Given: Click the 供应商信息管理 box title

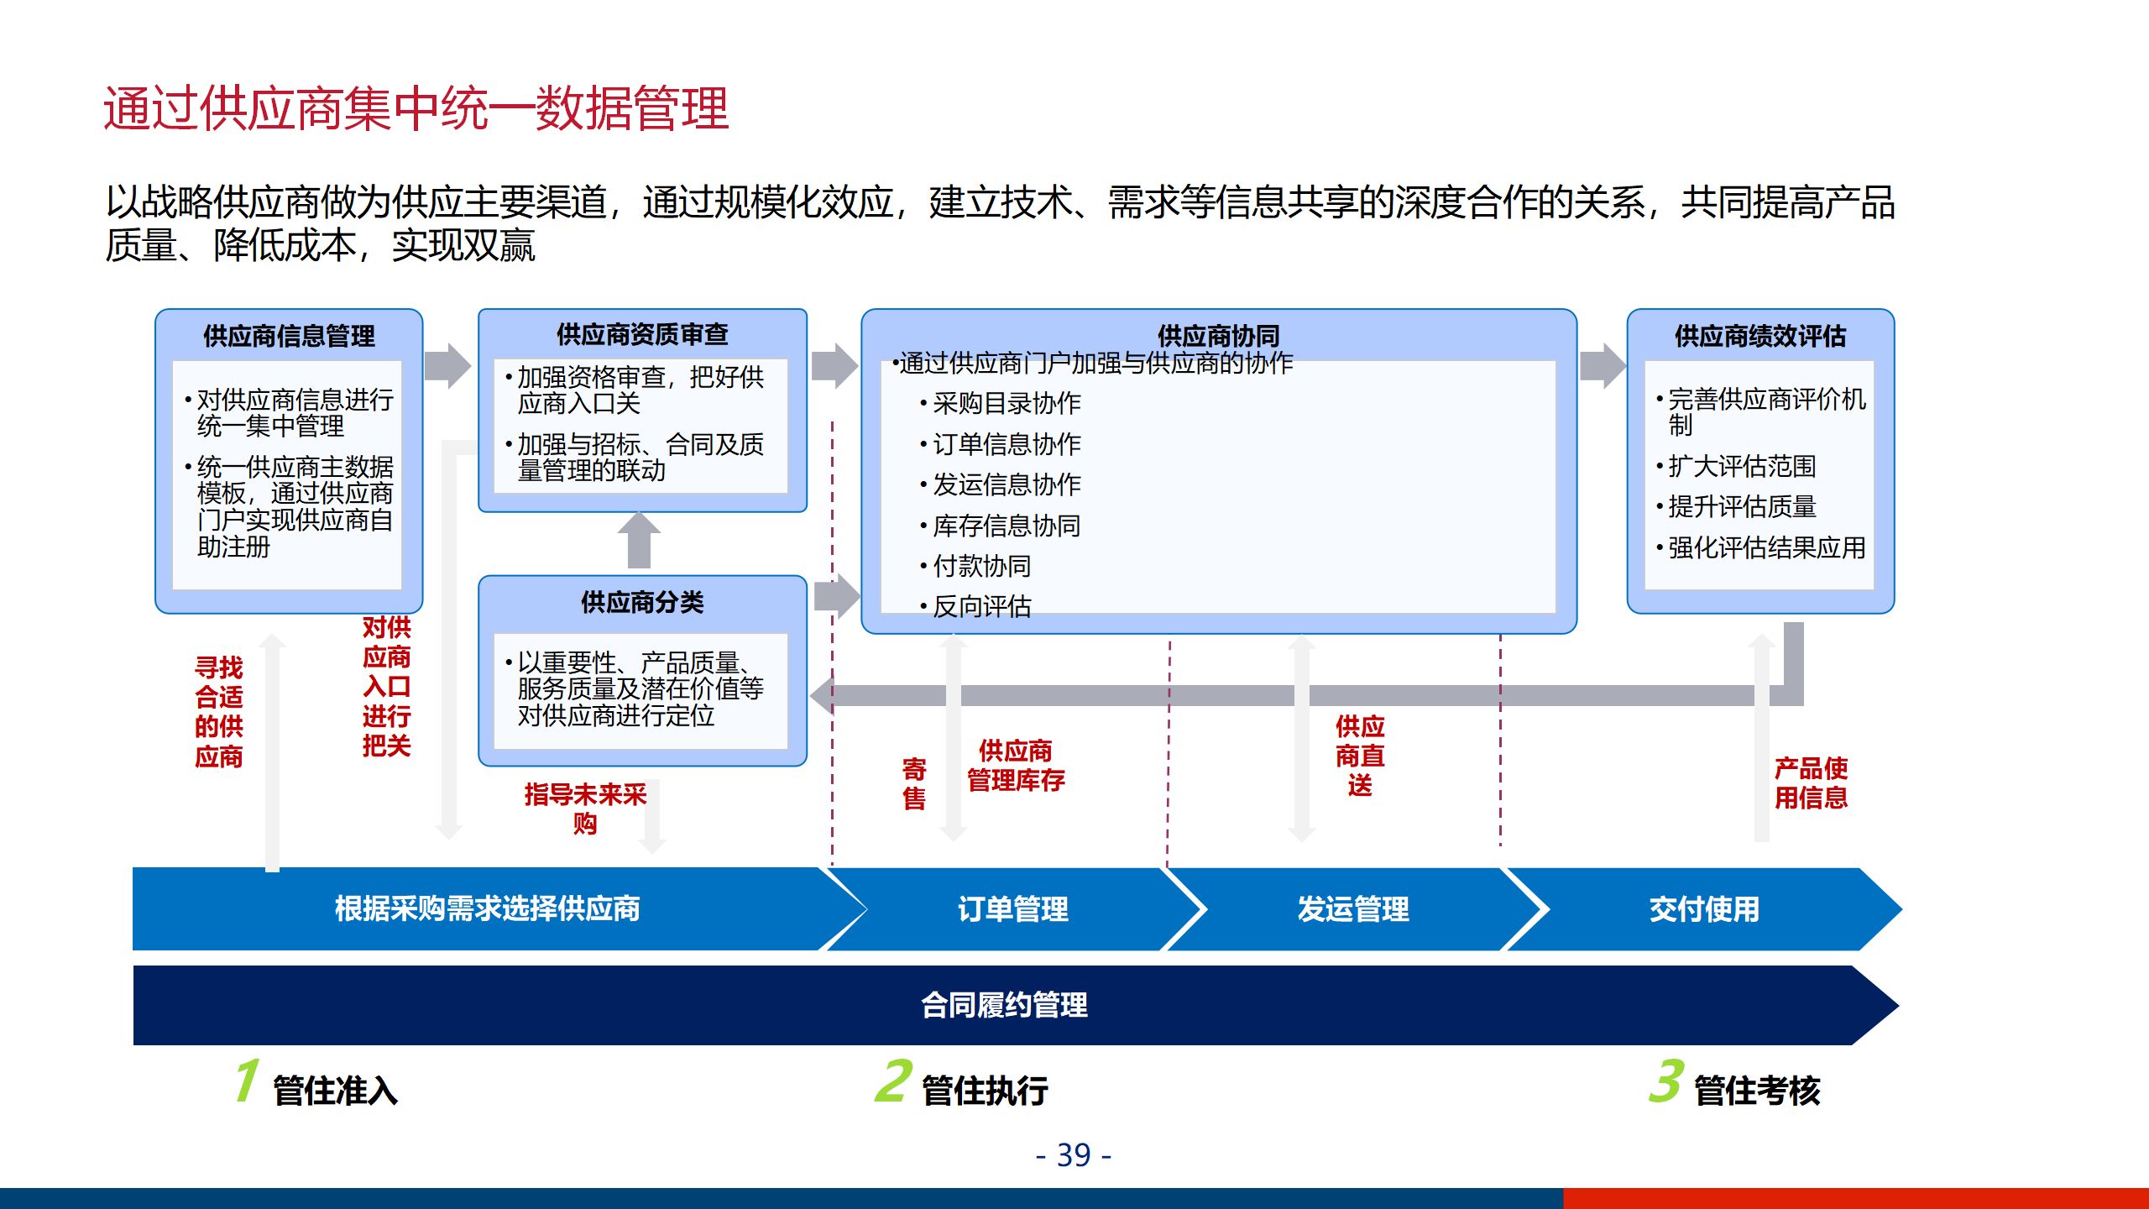Looking at the screenshot, I should 289,336.
